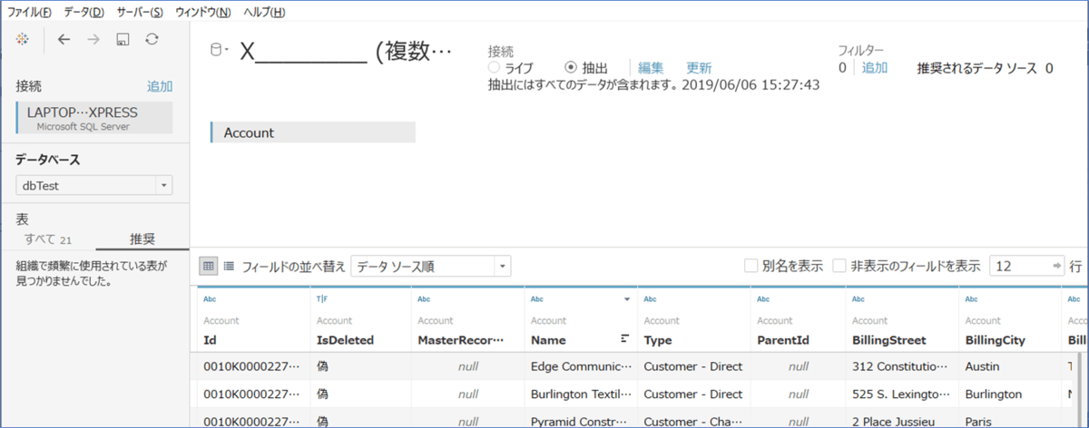Enable the 別名を表示 checkbox

751,267
